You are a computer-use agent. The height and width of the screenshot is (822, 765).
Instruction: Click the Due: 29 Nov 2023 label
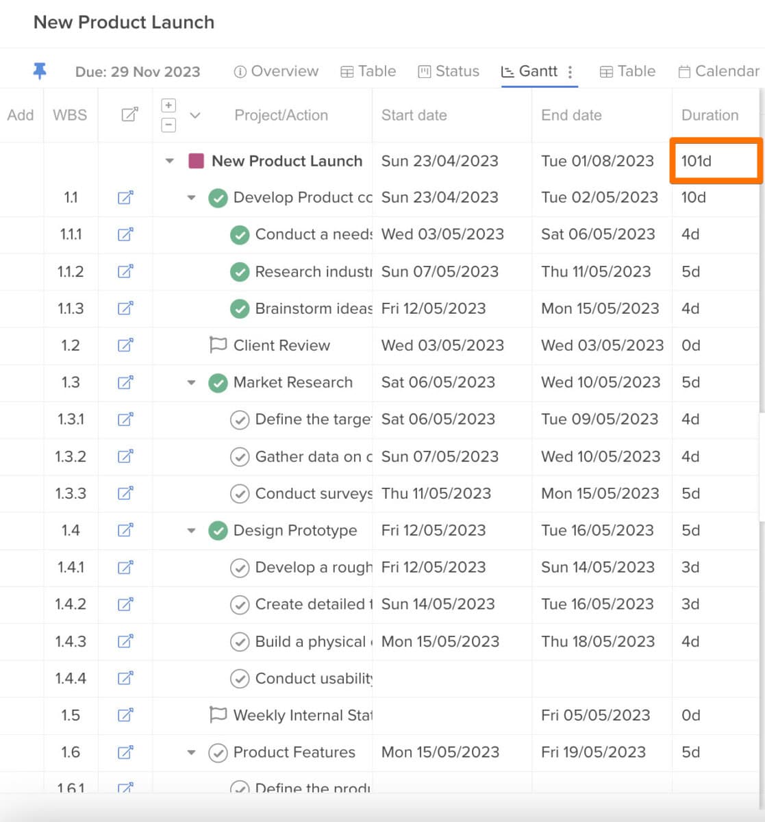click(138, 72)
